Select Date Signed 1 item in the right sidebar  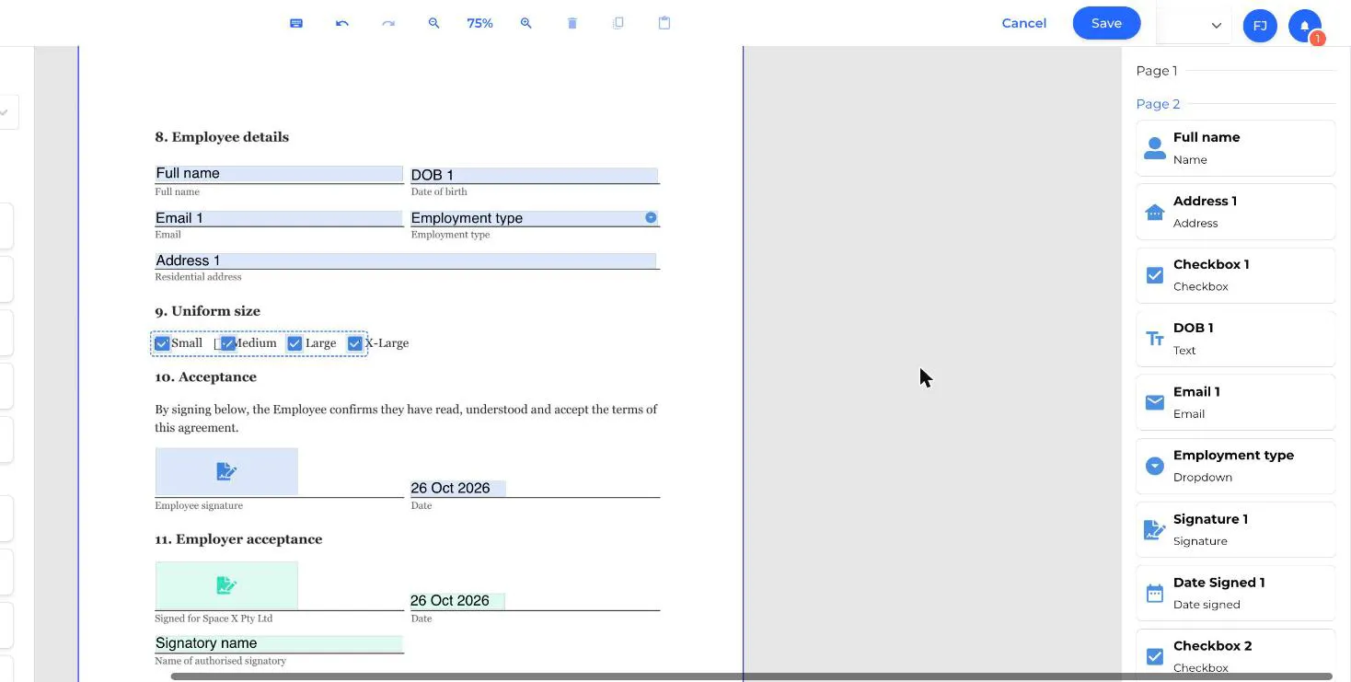point(1235,593)
